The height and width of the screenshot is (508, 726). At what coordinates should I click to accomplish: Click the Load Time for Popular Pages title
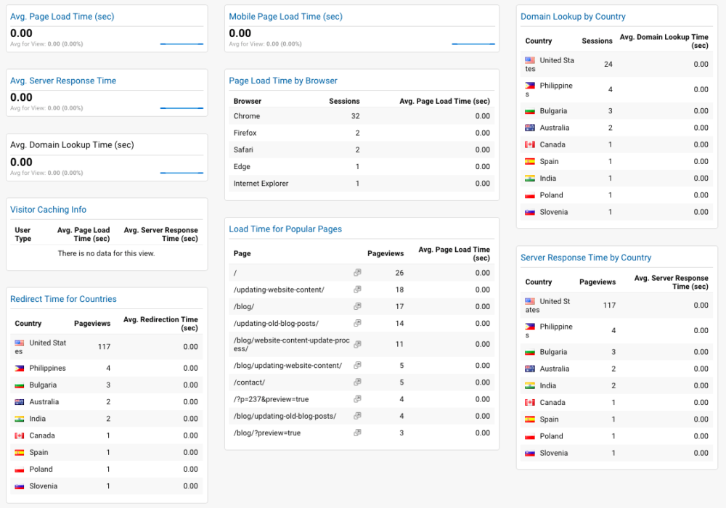(285, 229)
